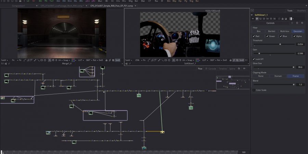Open the Composition1 tab
Screen dimensions: 308x154
coord(18,6)
